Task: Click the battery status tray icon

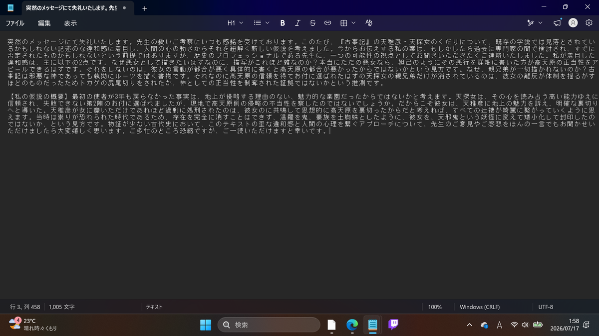Action: tap(538, 325)
